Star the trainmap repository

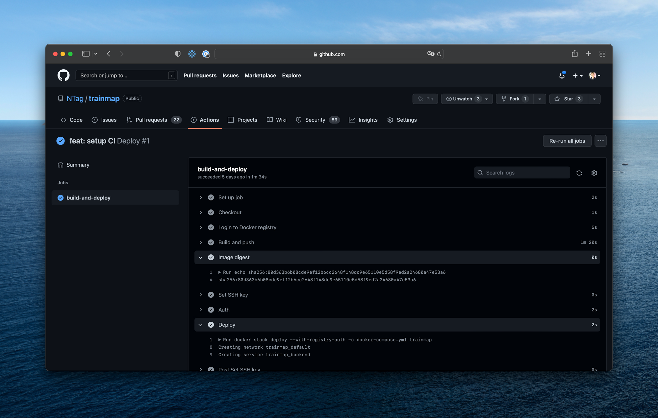pyautogui.click(x=568, y=99)
